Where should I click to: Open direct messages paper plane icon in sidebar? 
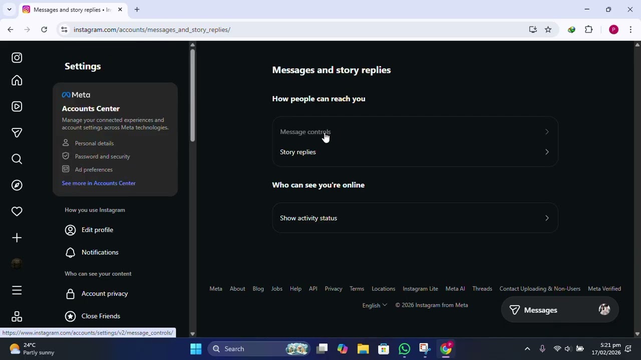click(17, 133)
